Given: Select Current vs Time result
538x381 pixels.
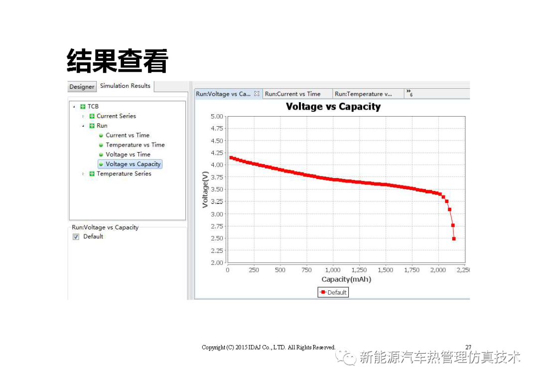Looking at the screenshot, I should click(x=128, y=135).
